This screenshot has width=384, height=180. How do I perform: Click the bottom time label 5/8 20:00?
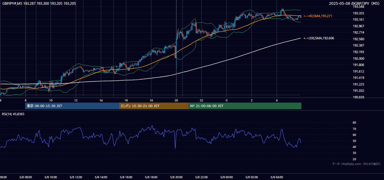(x=176, y=177)
